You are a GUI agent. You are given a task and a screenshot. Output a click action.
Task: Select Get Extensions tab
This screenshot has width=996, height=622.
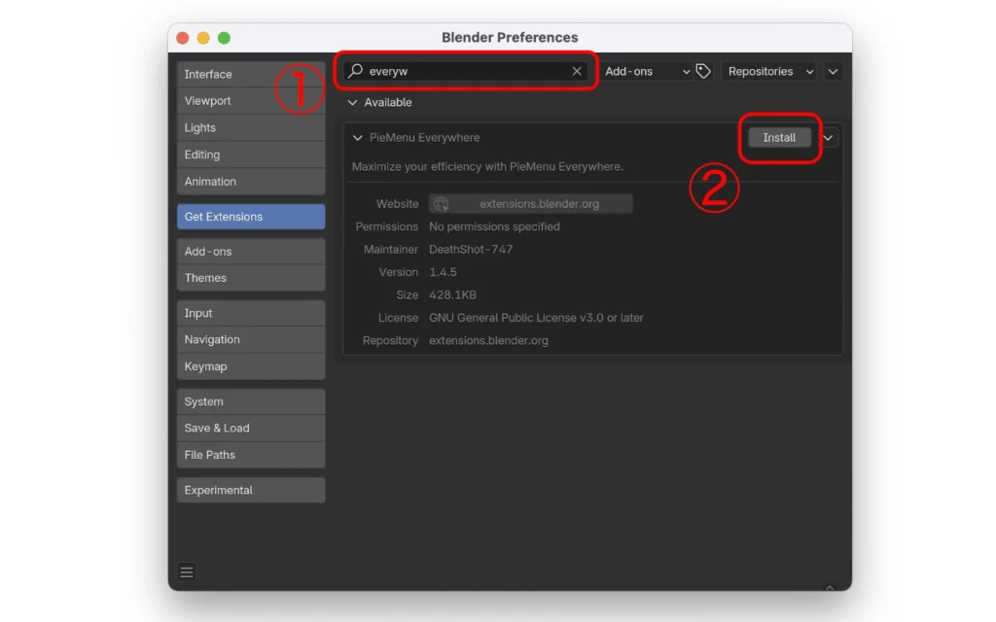[x=251, y=217]
